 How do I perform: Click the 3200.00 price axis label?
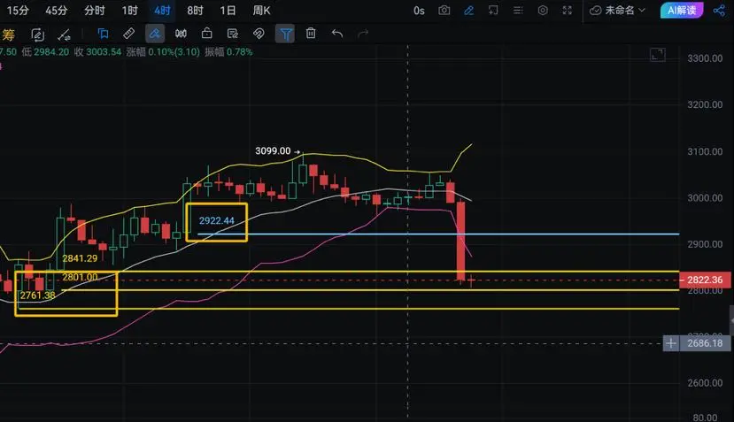(705, 104)
